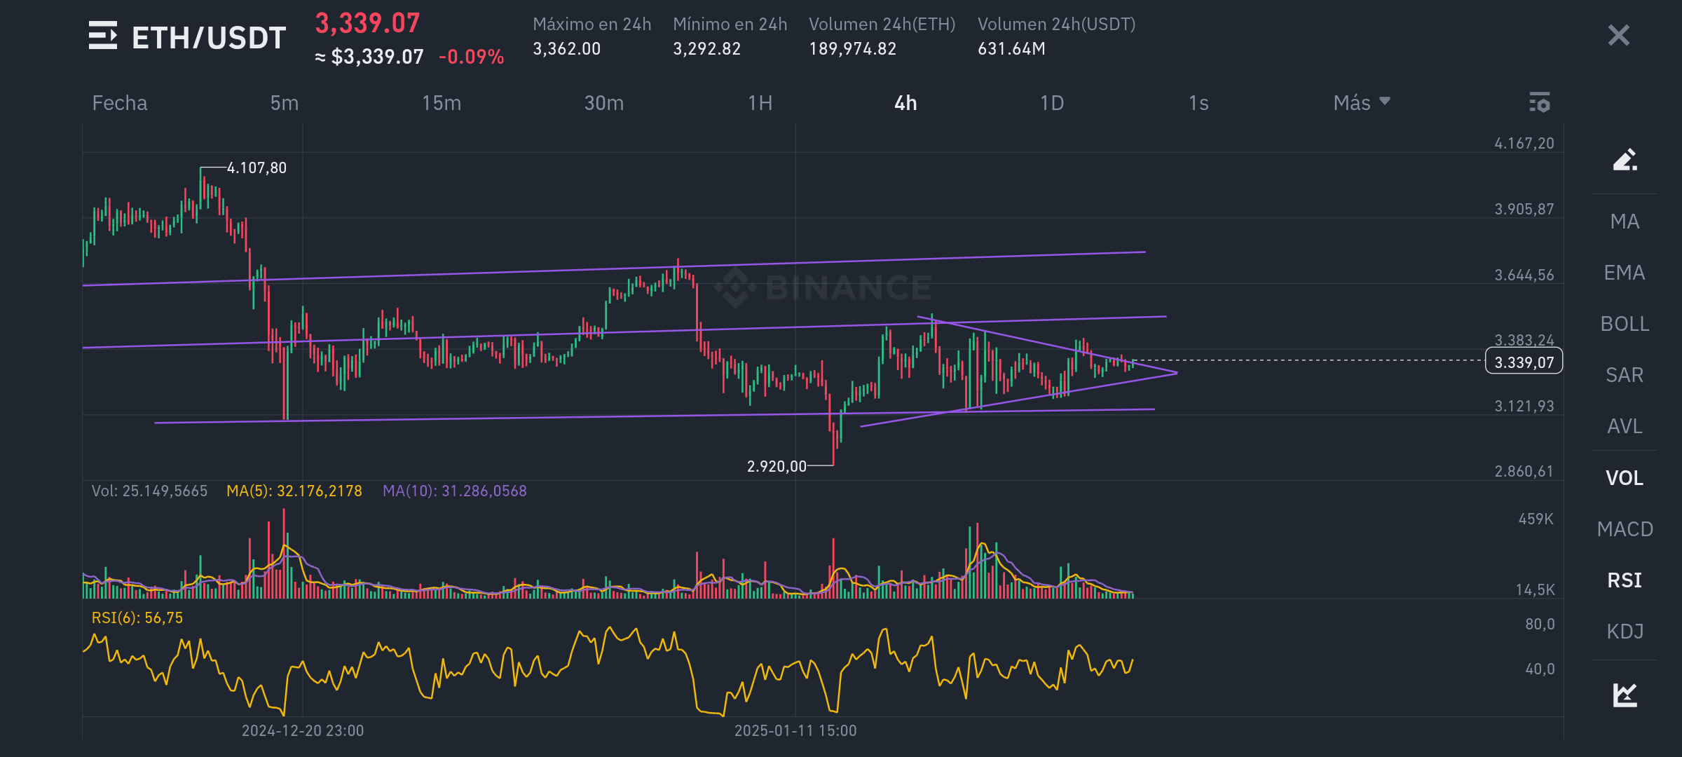This screenshot has width=1682, height=757.
Task: Toggle the MA indicator
Action: pos(1625,221)
